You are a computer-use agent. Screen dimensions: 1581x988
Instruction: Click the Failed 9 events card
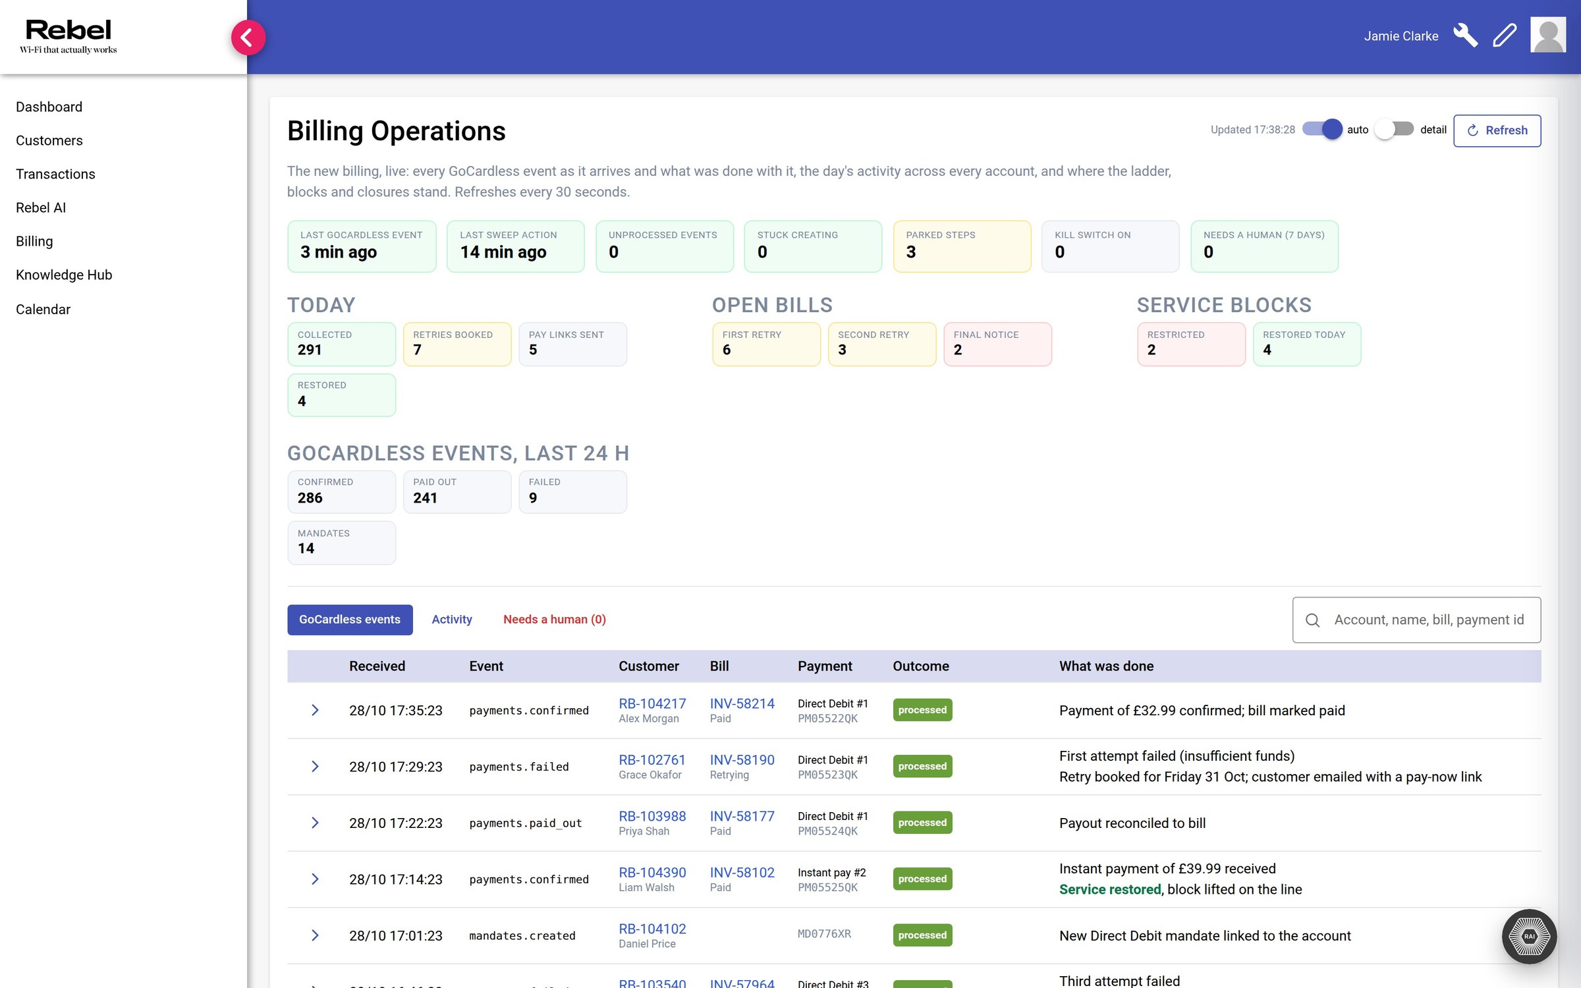point(572,491)
